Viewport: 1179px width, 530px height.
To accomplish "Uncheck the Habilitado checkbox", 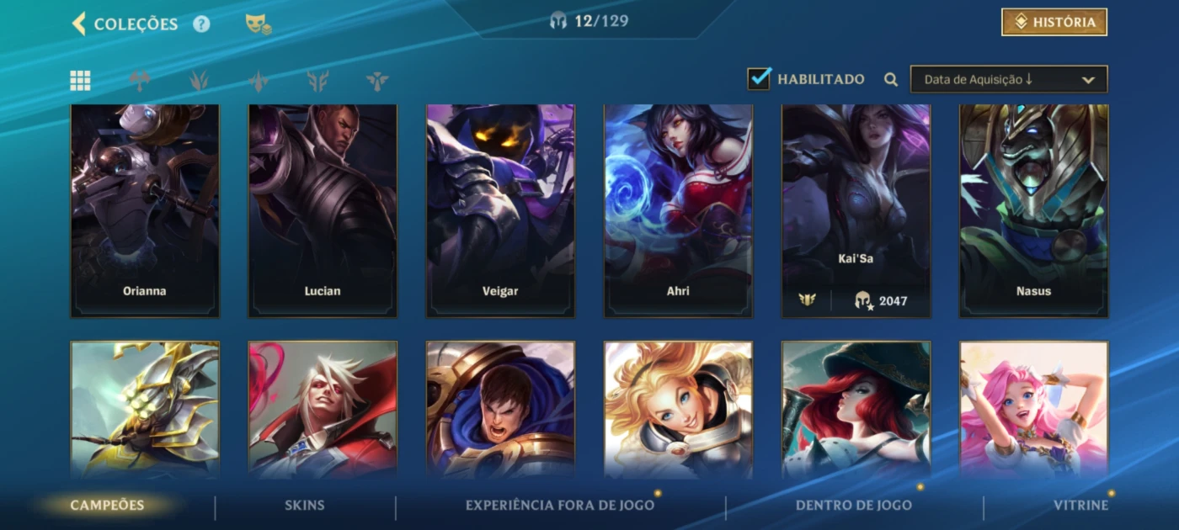I will 759,79.
